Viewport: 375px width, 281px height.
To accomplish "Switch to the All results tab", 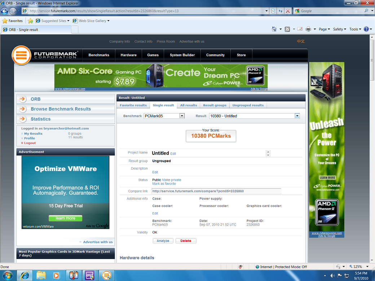I will tap(189, 105).
